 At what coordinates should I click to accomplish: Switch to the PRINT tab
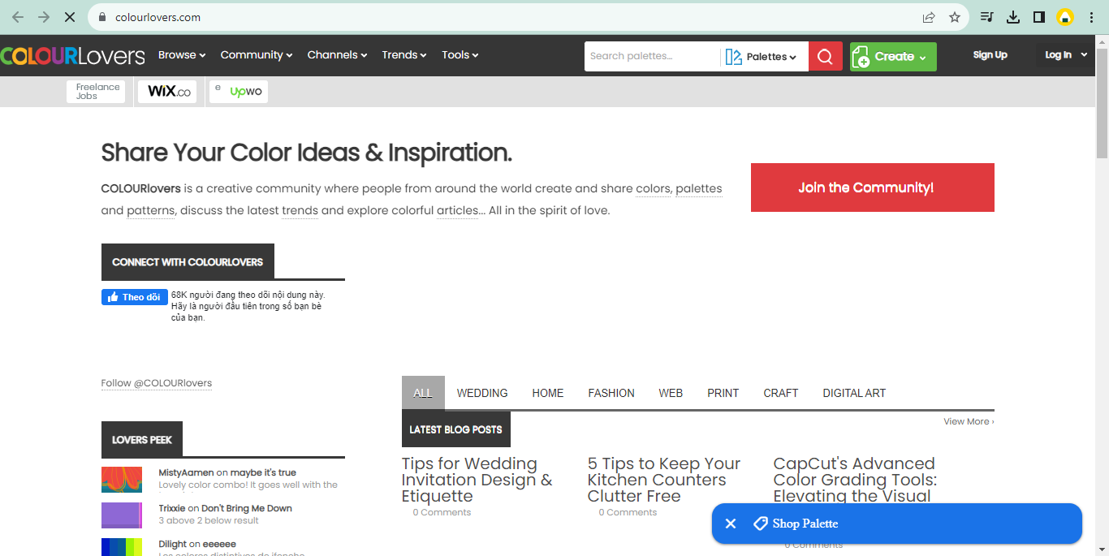[x=723, y=393]
